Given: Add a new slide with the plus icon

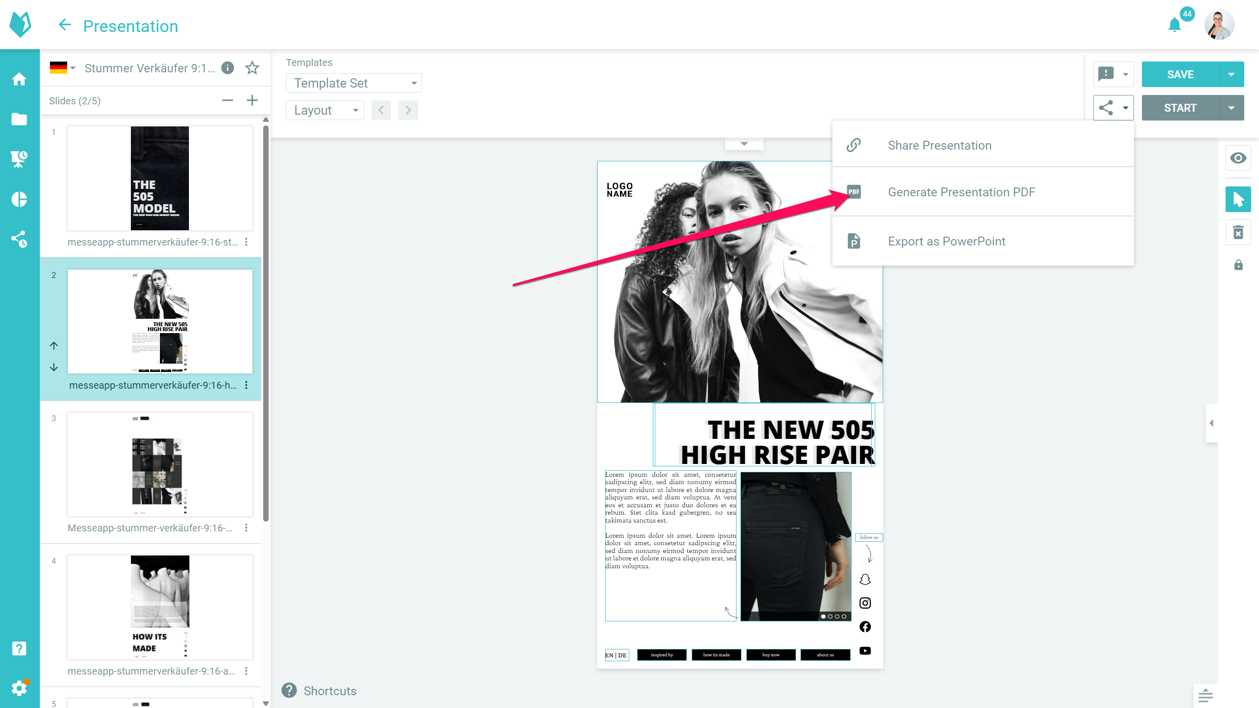Looking at the screenshot, I should point(252,100).
